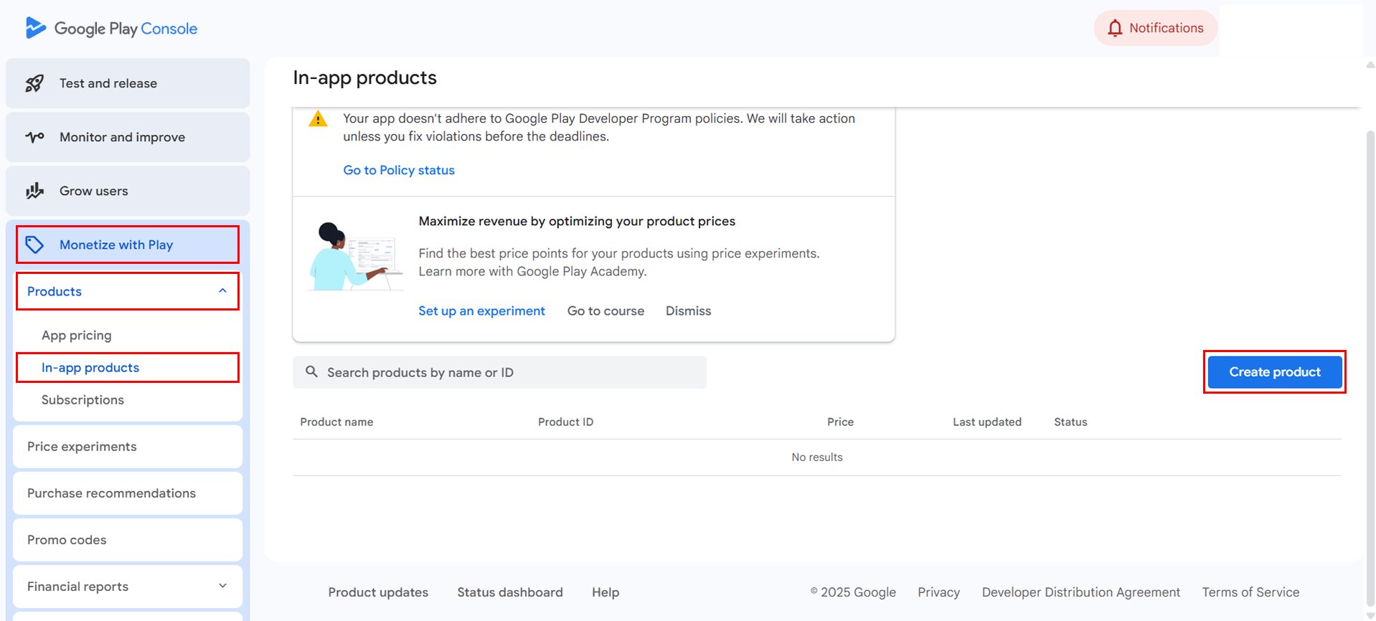Open the Test and release menu
Screen dimensions: 1376x621
(x=128, y=83)
